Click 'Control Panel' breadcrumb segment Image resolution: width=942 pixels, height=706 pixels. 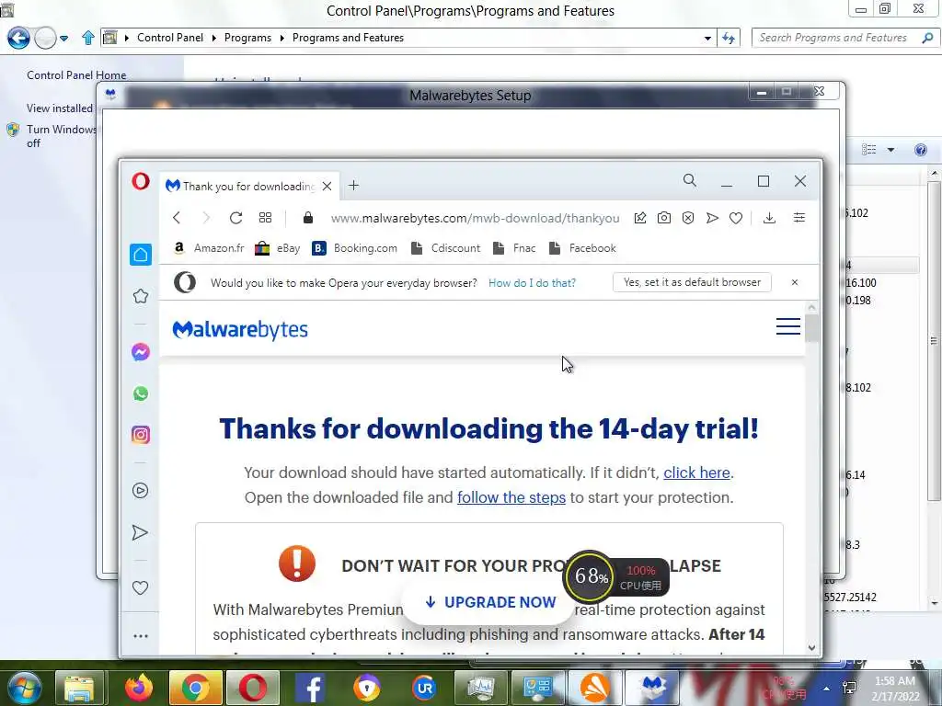[170, 38]
